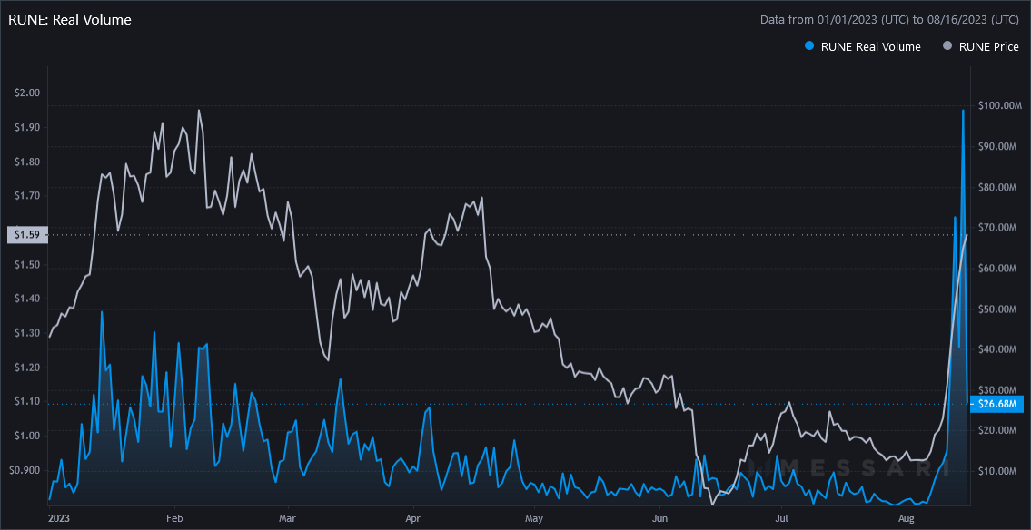Click the $1.30 price axis label

[x=27, y=333]
